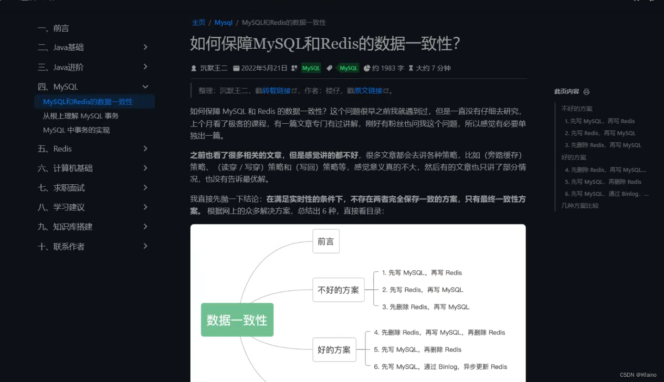Expand the 七、求职面试 chevron
Screen dimensions: 664x382
(x=146, y=188)
